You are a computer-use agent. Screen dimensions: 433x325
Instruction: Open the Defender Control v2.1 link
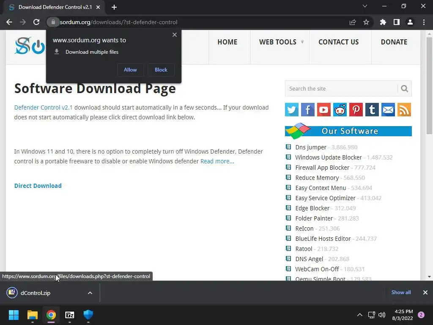tap(44, 107)
